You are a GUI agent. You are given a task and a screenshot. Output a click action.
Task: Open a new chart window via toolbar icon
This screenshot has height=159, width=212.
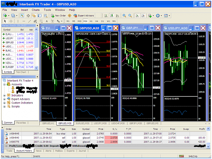click(x=5, y=16)
